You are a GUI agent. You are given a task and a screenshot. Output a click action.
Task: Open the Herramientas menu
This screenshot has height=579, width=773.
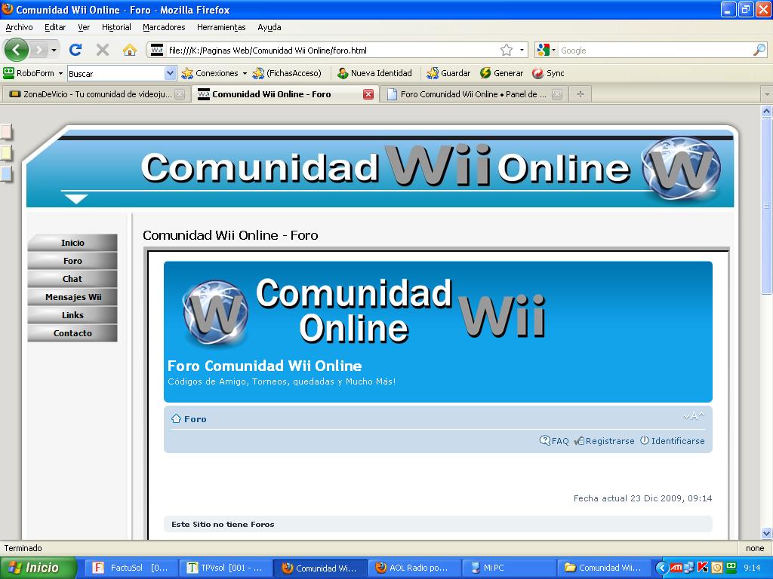(221, 27)
